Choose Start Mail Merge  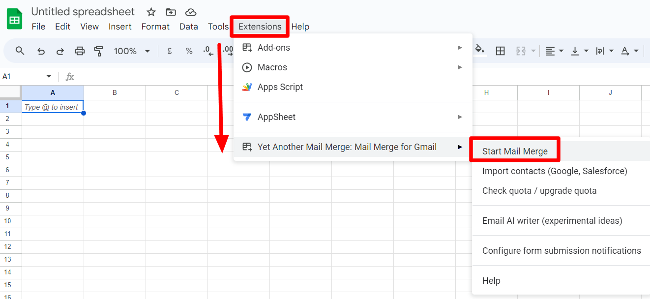coord(561,151)
